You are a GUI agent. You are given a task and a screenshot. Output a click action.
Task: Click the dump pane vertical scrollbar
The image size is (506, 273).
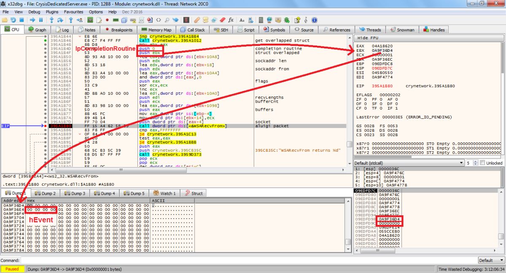tap(348, 225)
